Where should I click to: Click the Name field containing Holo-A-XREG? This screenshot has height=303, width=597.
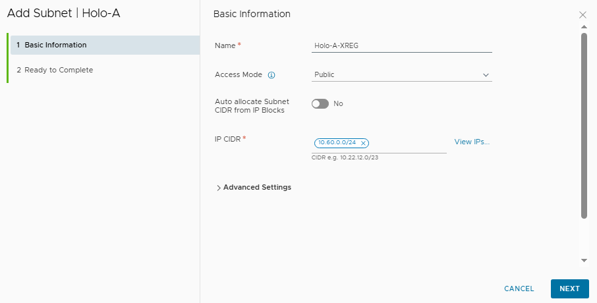pos(401,45)
